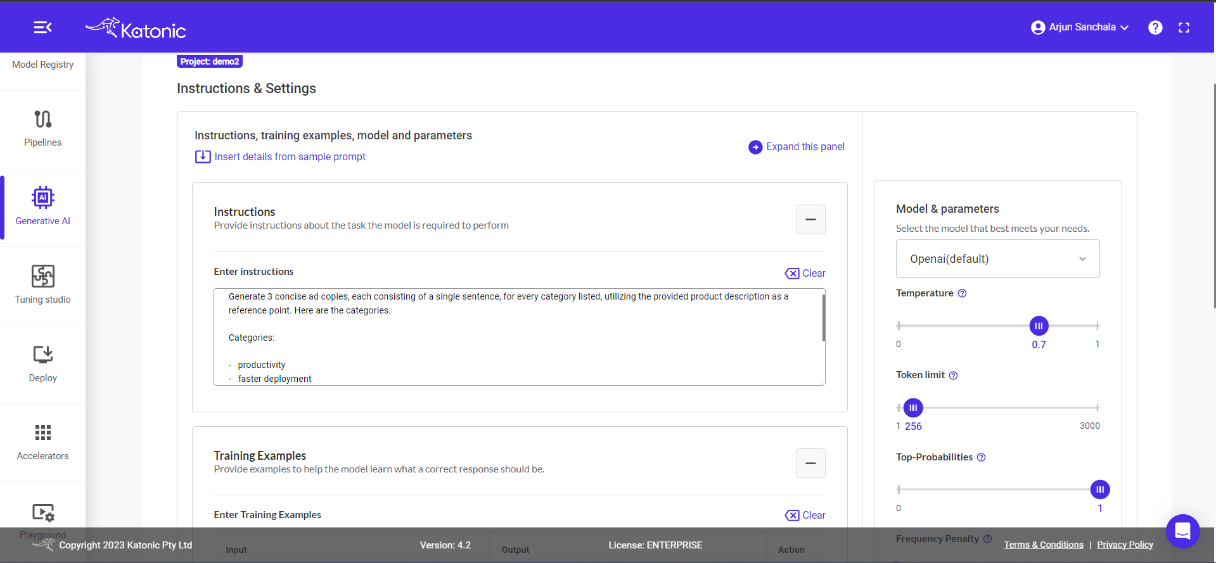Click the Model & parameters heading

tap(947, 209)
